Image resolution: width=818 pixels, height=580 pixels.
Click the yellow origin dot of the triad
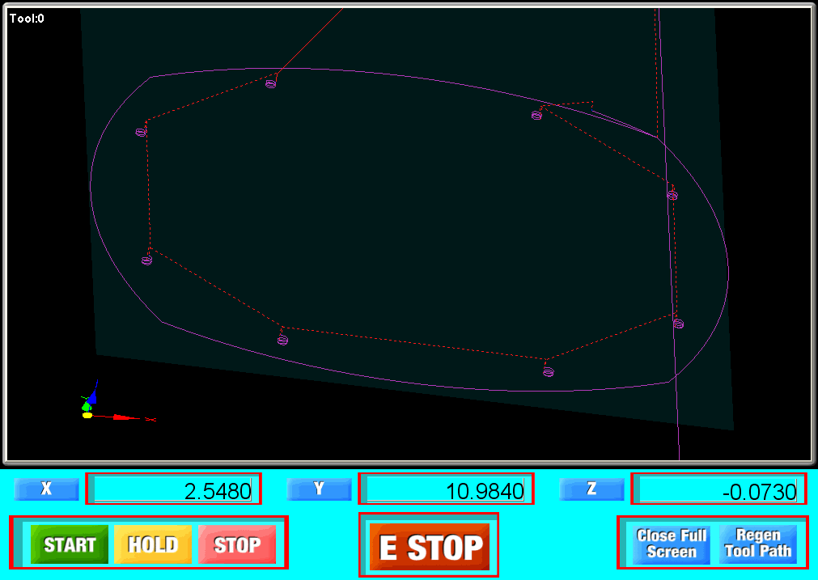pyautogui.click(x=87, y=415)
